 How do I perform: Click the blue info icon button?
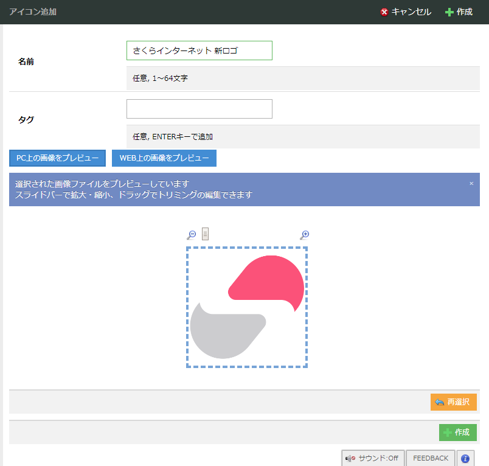pos(465,459)
